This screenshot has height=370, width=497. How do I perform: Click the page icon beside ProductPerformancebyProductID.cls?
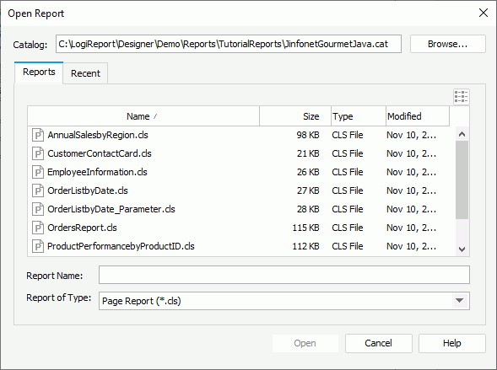point(38,246)
